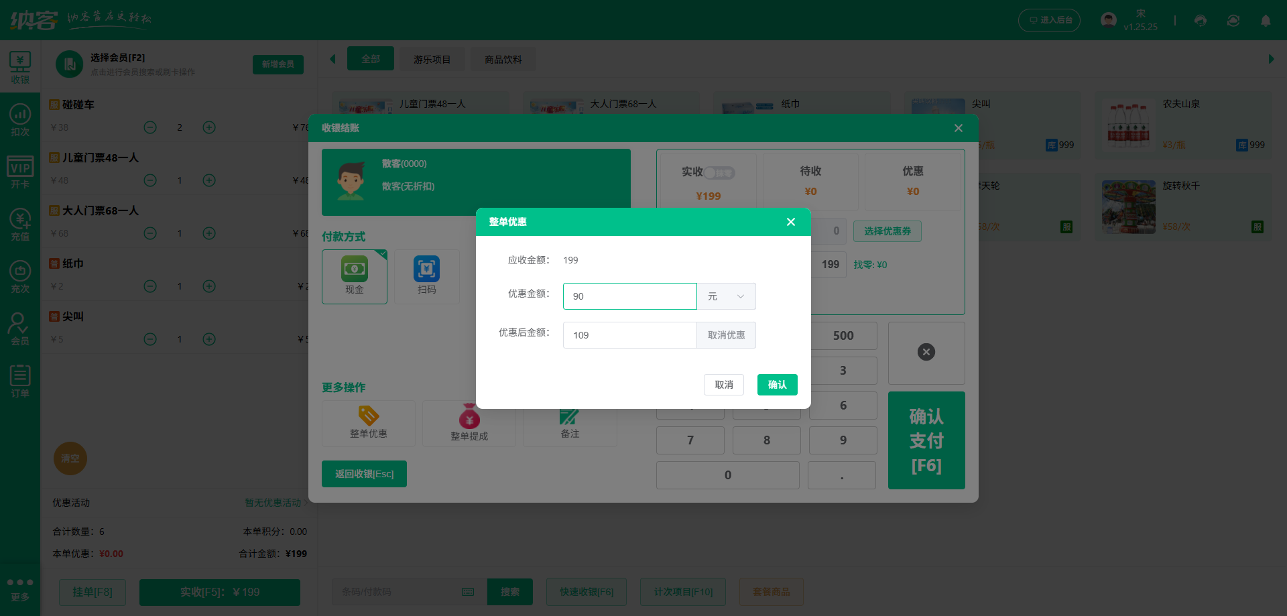Click 选择优惠券 button
The height and width of the screenshot is (616, 1287).
(887, 231)
